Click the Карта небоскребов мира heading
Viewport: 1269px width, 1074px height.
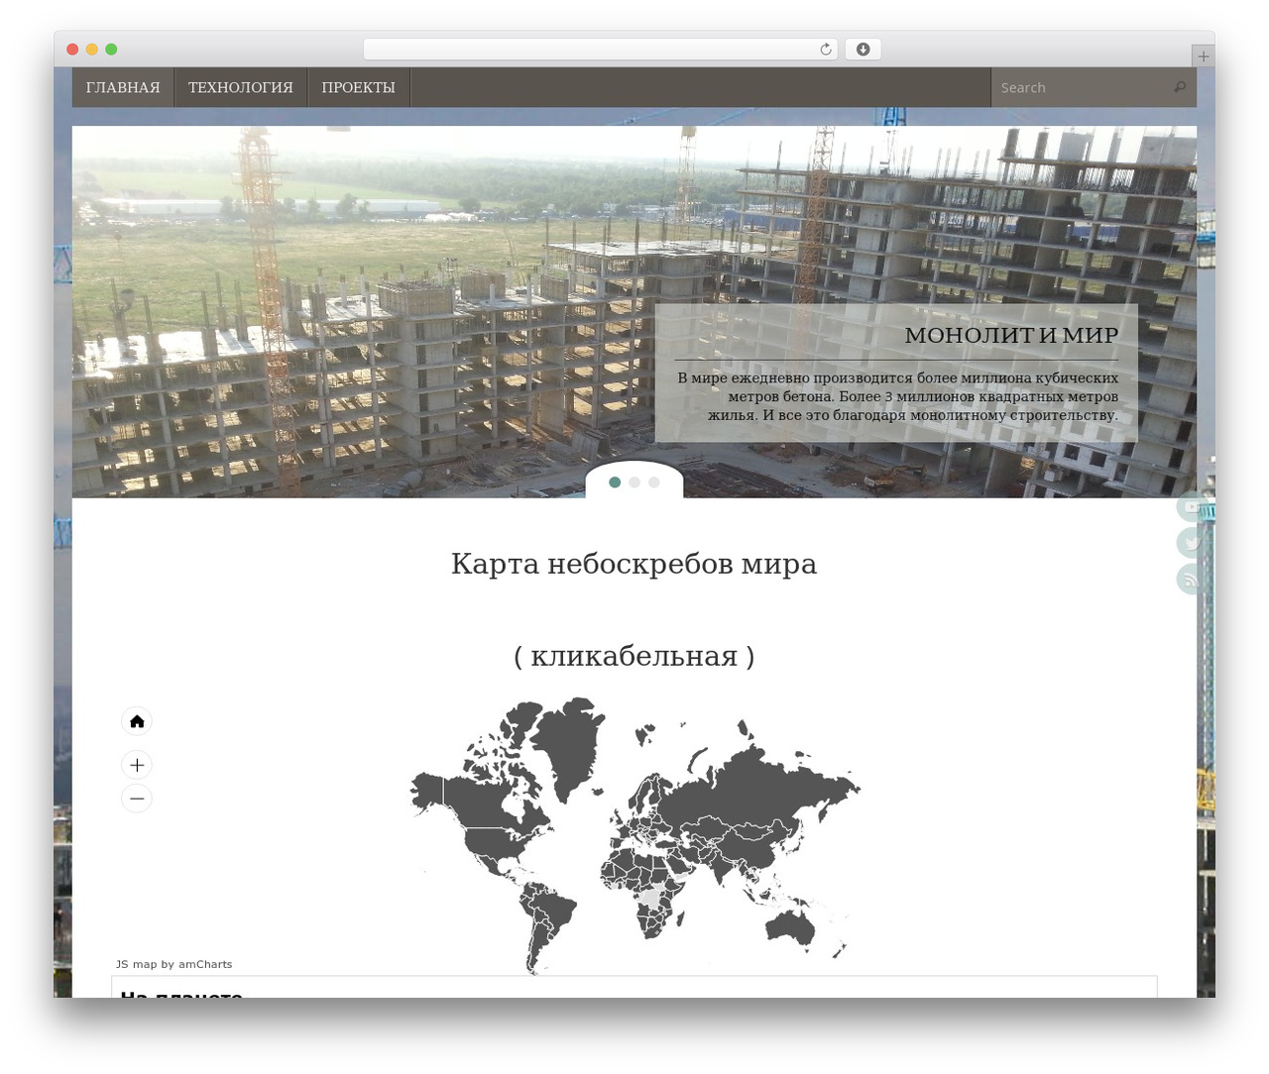[634, 564]
